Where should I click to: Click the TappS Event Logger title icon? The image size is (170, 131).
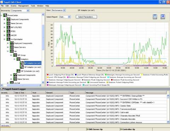(2, 89)
